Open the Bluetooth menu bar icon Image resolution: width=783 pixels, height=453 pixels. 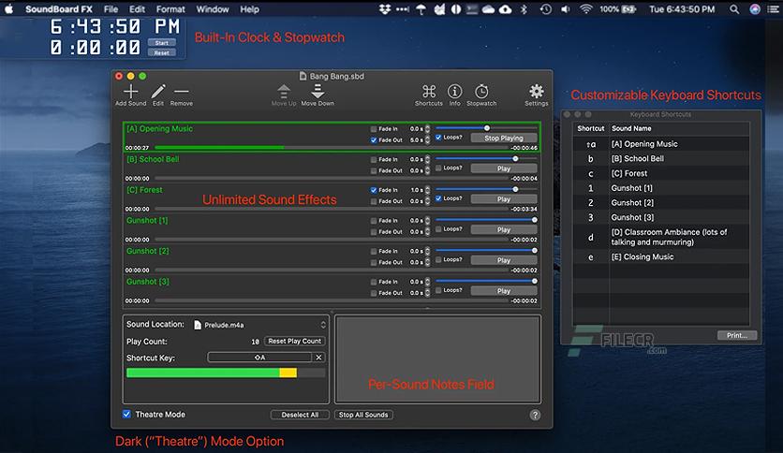(x=524, y=9)
